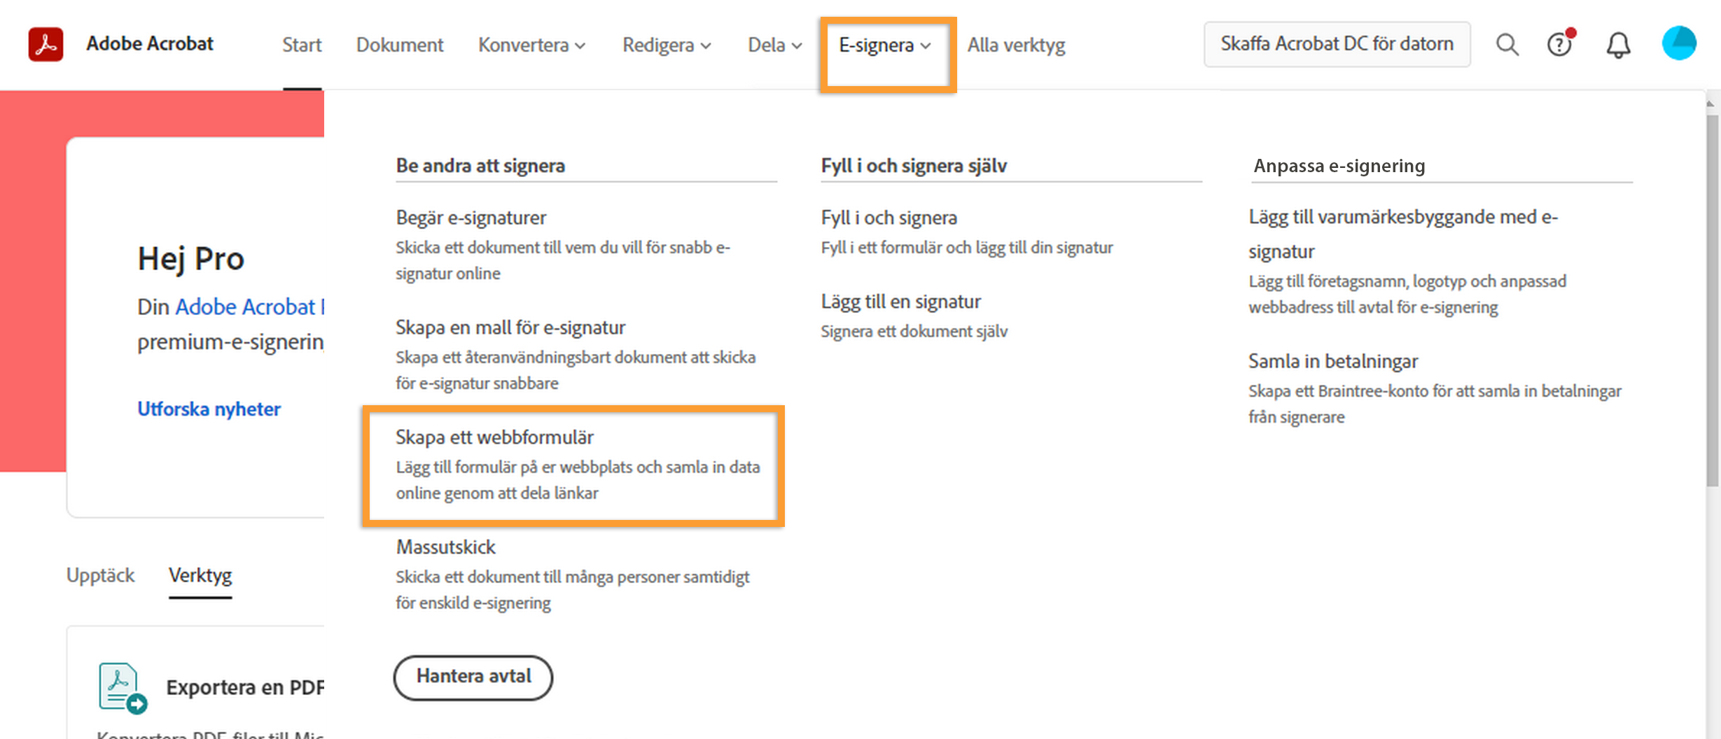Expand the Konvertera dropdown menu
Screen dimensions: 1721x739
pos(531,45)
